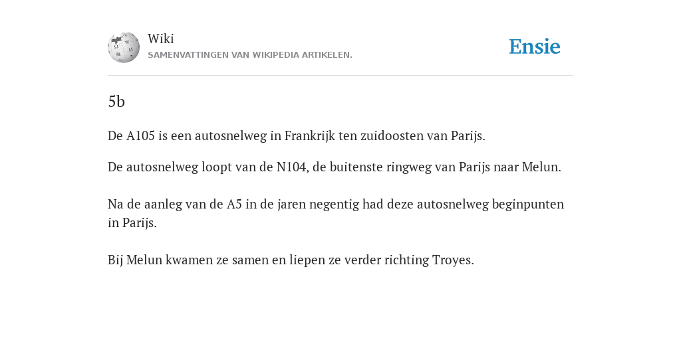This screenshot has width=681, height=340.
Task: Click the word 'Troyes' at the end
Action: click(453, 260)
